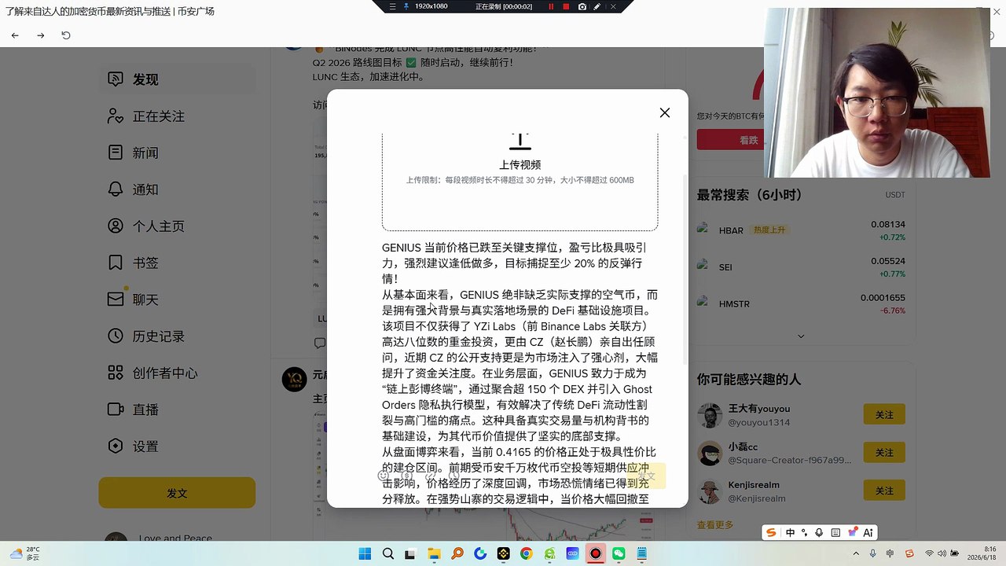Click the faded 发文 button inside the dialog
1006x566 pixels.
(645, 476)
